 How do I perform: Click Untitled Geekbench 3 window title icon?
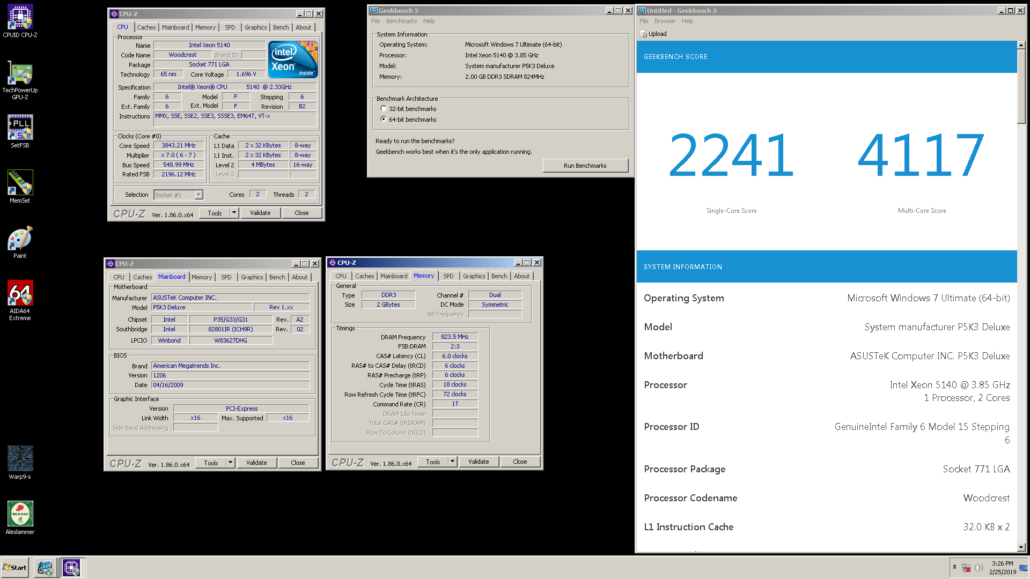642,11
